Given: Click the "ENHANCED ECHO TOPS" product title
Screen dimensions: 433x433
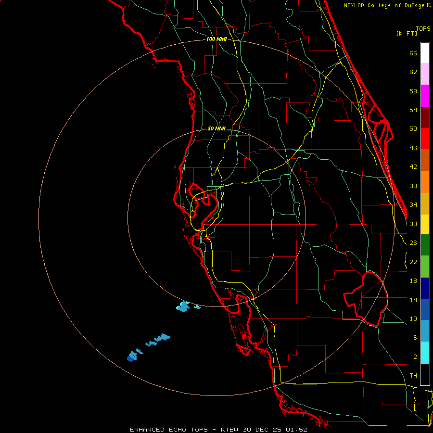Looking at the screenshot, I should click(169, 430).
